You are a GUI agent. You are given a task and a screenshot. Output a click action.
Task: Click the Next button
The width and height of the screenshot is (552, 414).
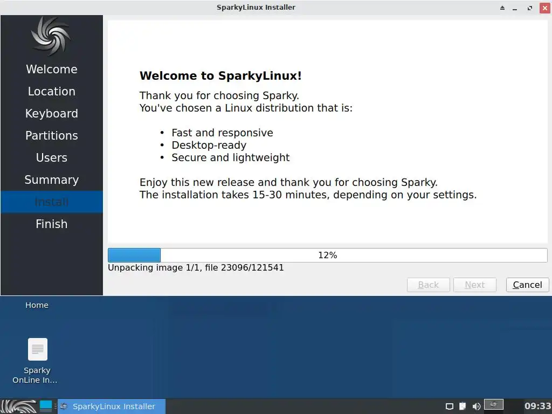(x=475, y=285)
